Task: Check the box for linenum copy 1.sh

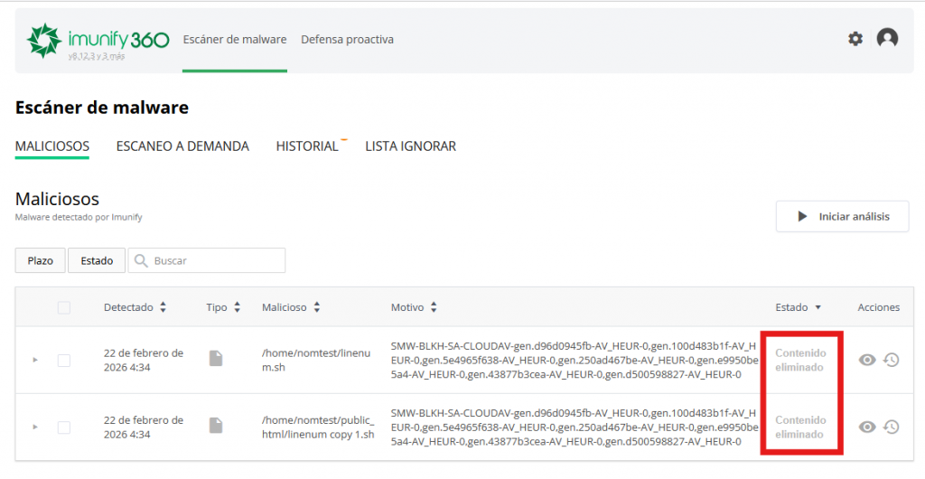Action: (64, 427)
